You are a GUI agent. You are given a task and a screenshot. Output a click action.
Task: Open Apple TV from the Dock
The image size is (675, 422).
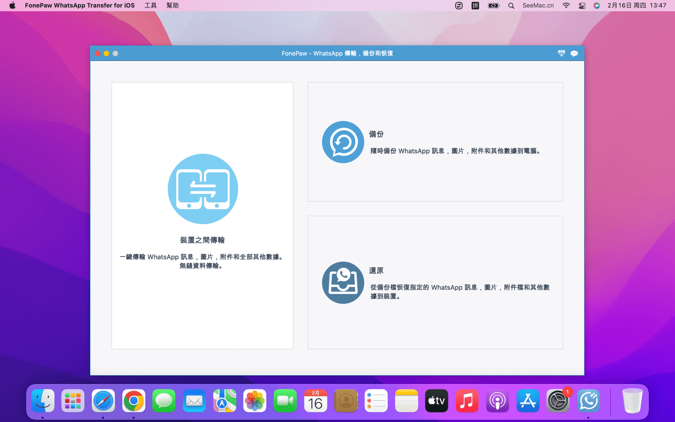436,401
